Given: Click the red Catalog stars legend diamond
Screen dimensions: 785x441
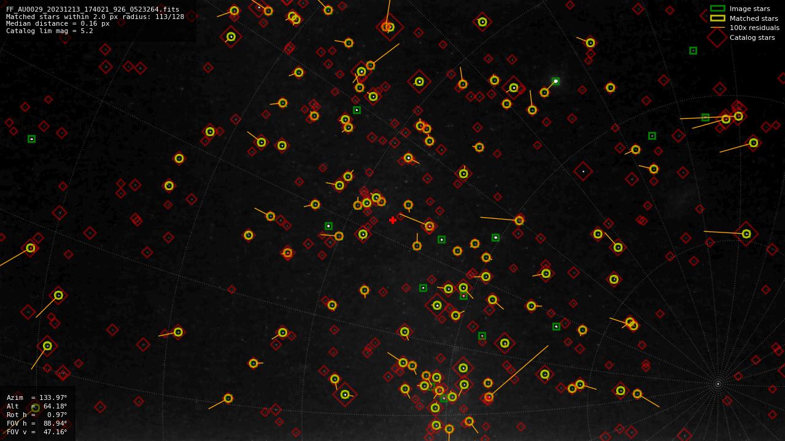Looking at the screenshot, I should tap(717, 37).
